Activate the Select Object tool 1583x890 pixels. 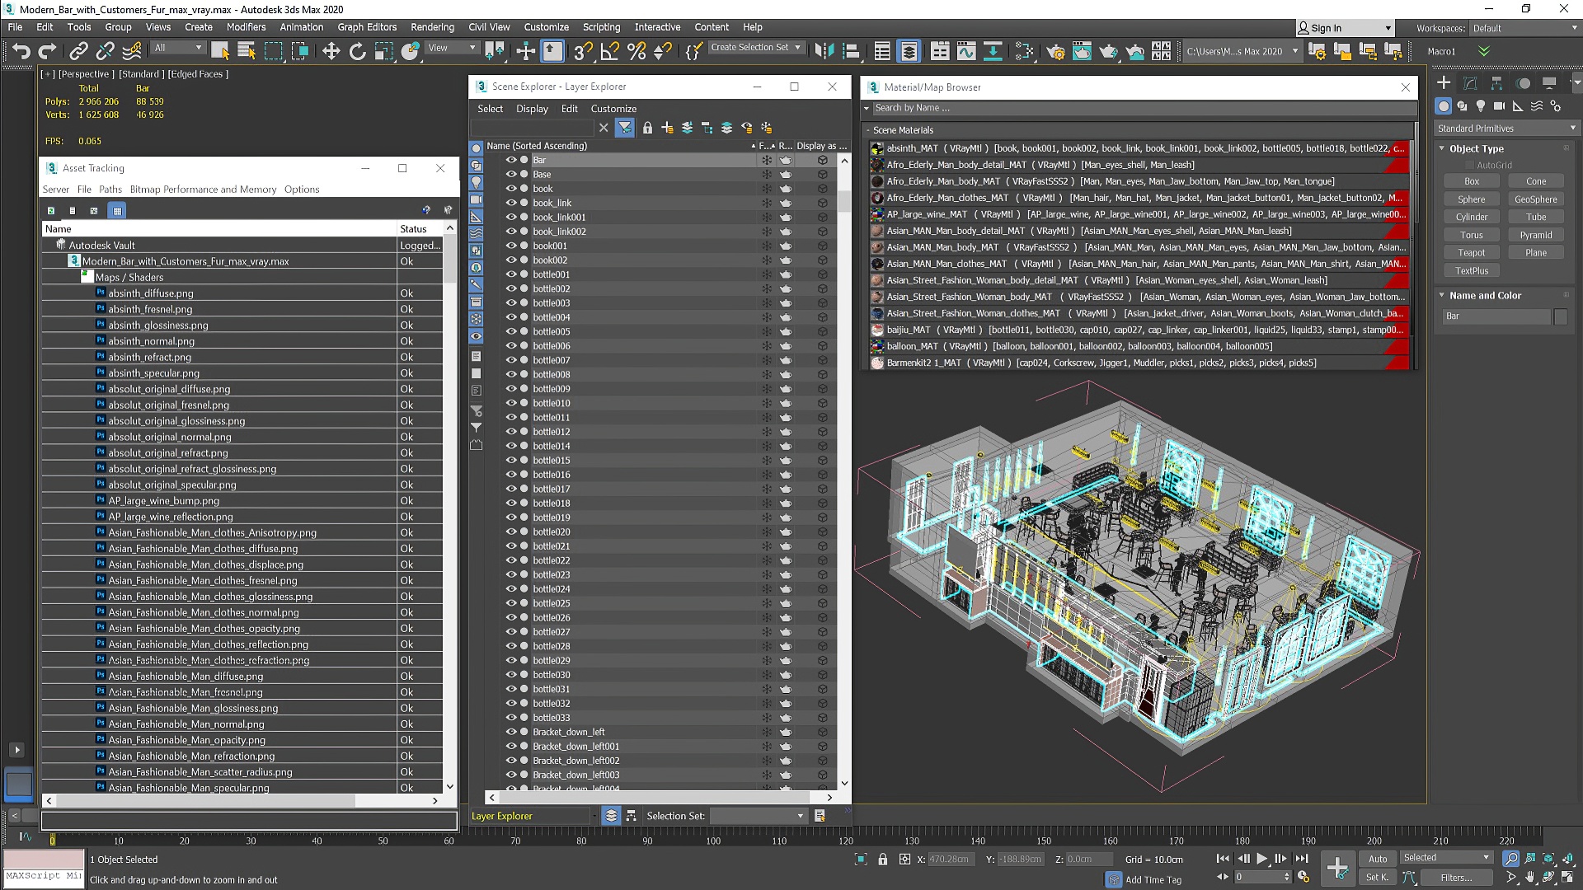click(x=220, y=51)
